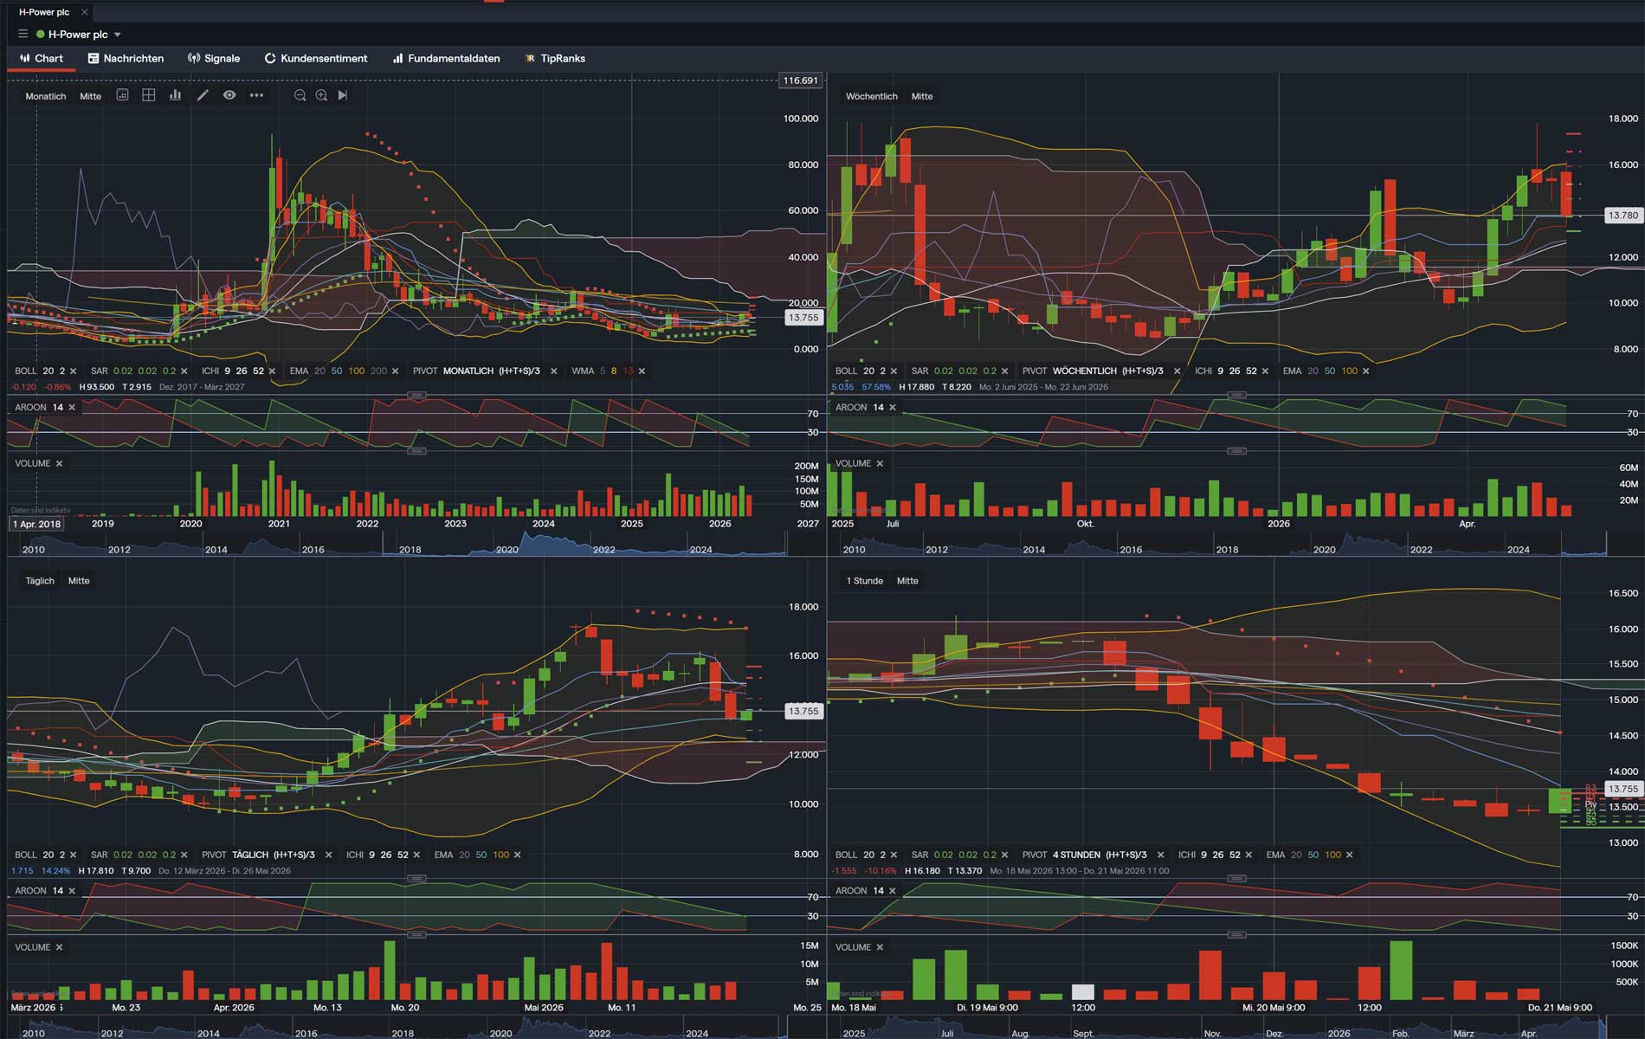Remove EMA indicator from monthly chart
The height and width of the screenshot is (1039, 1645).
[x=395, y=371]
